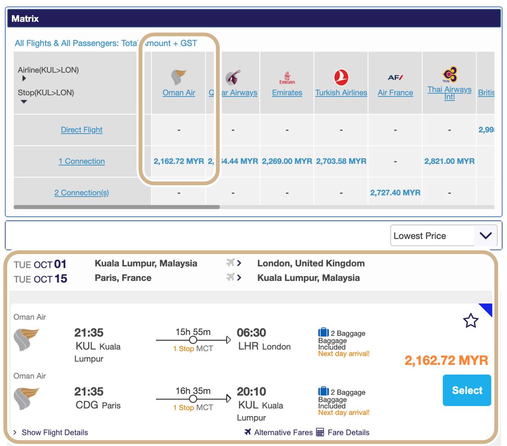Click Oman Air logo on KUL departure flight

[x=26, y=340]
